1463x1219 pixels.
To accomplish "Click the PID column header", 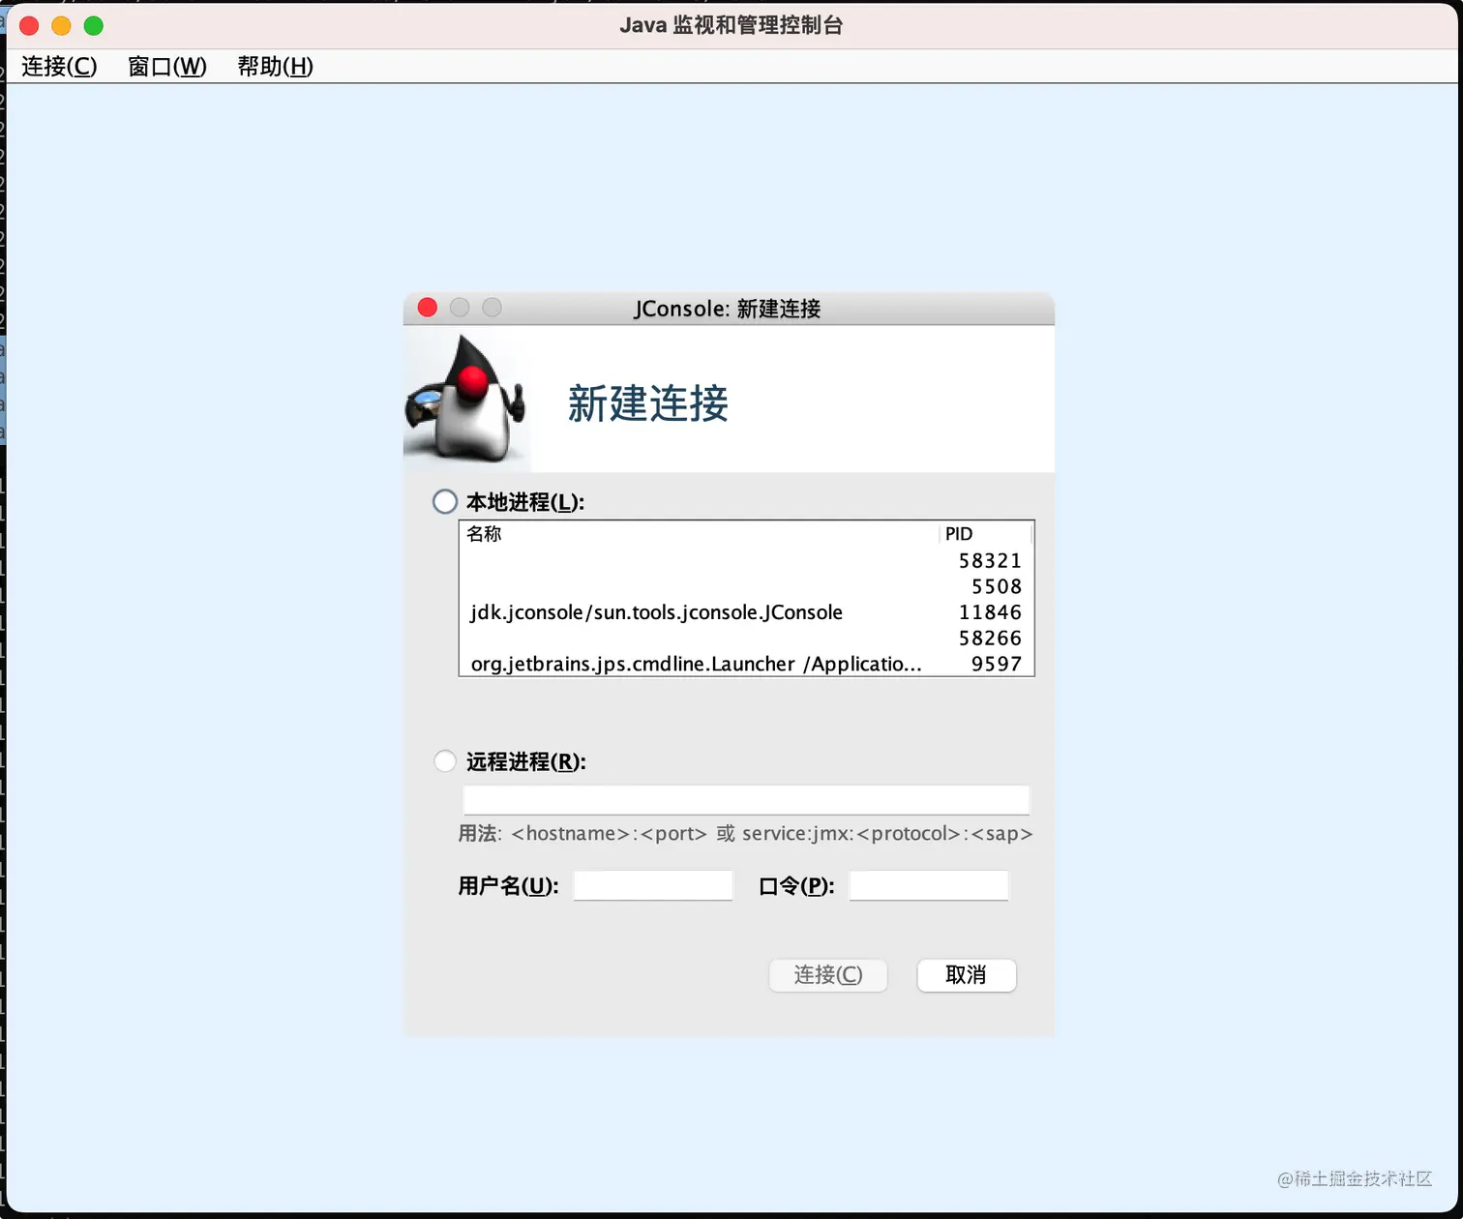I will click(x=986, y=534).
